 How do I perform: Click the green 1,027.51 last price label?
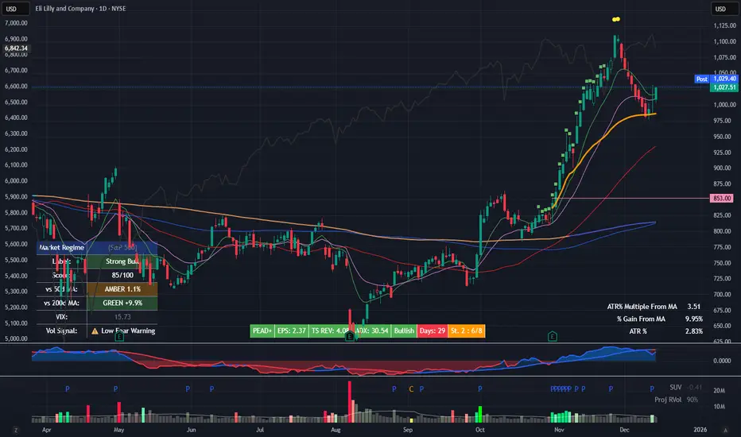tap(724, 87)
